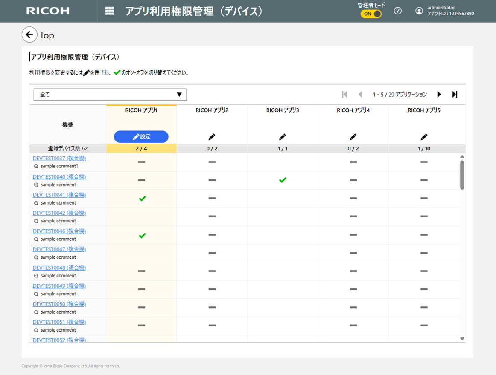This screenshot has height=375, width=496.
Task: Click the 1 / 1 count cell
Action: tap(283, 148)
